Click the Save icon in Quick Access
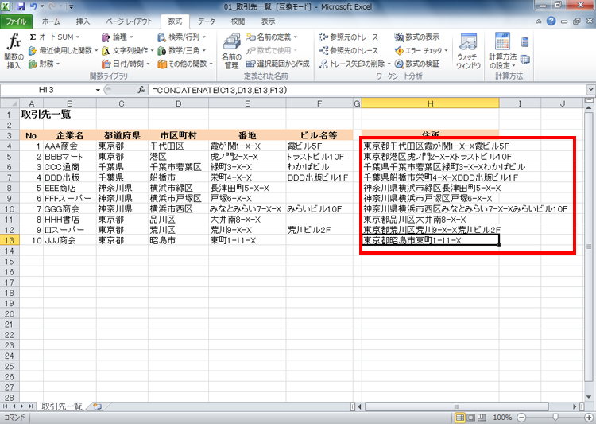The image size is (596, 424). click(x=21, y=6)
